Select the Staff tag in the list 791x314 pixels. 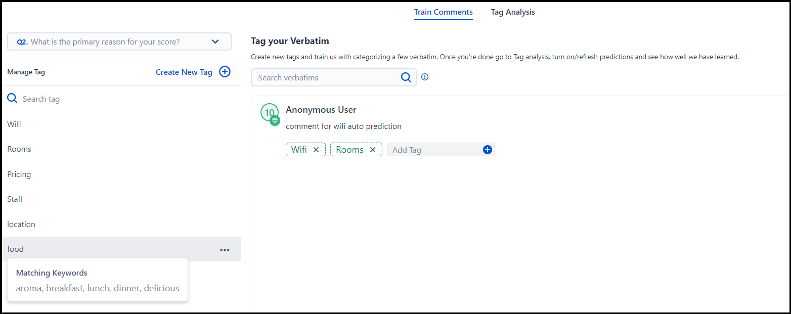coord(15,199)
